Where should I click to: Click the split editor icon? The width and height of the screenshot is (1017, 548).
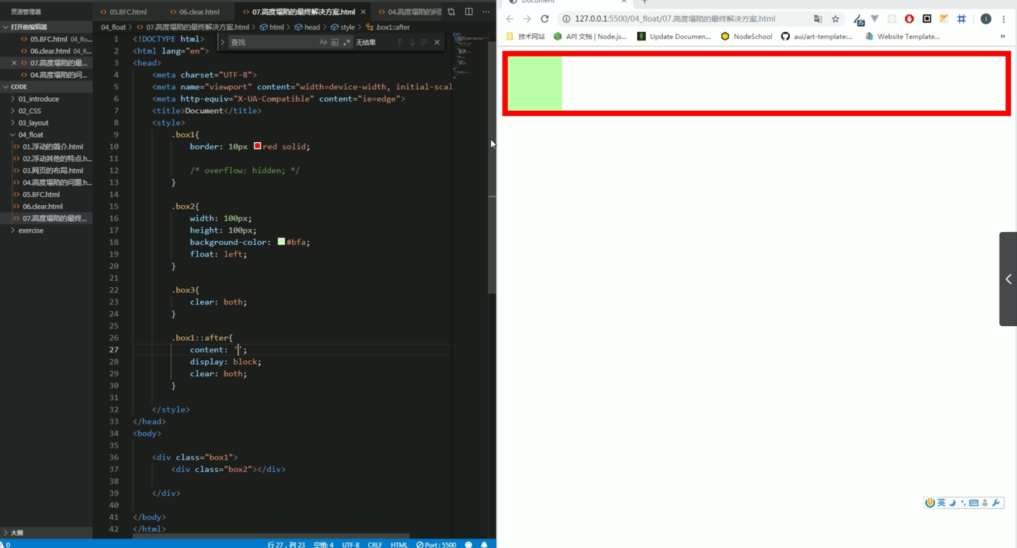(x=469, y=12)
